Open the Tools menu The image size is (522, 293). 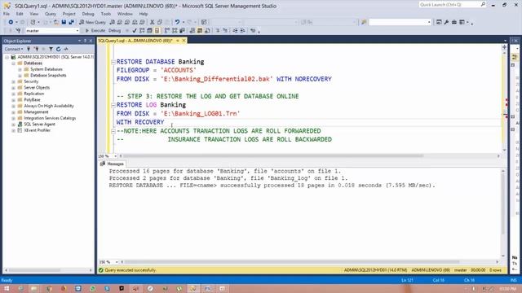(x=106, y=14)
